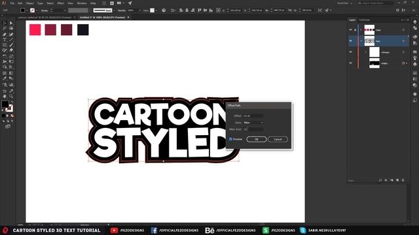Select the Type tool
The height and width of the screenshot is (235, 419).
[5, 40]
